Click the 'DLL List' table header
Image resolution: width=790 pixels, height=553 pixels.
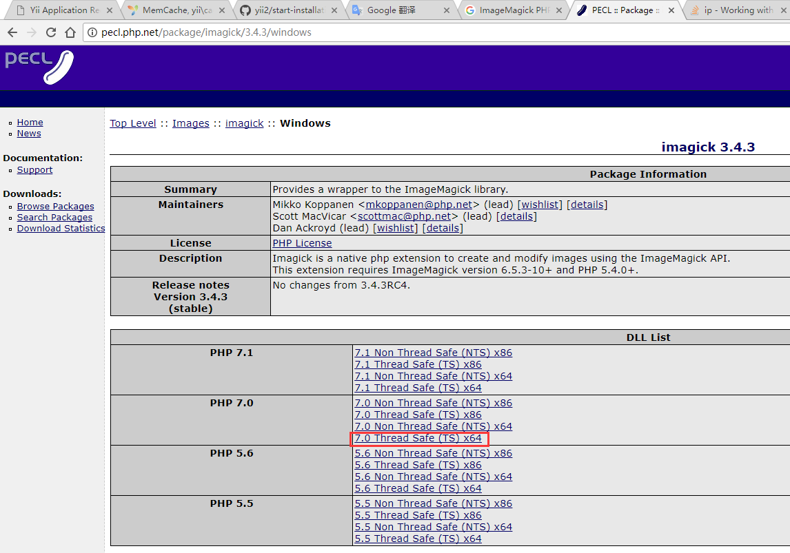pos(649,337)
